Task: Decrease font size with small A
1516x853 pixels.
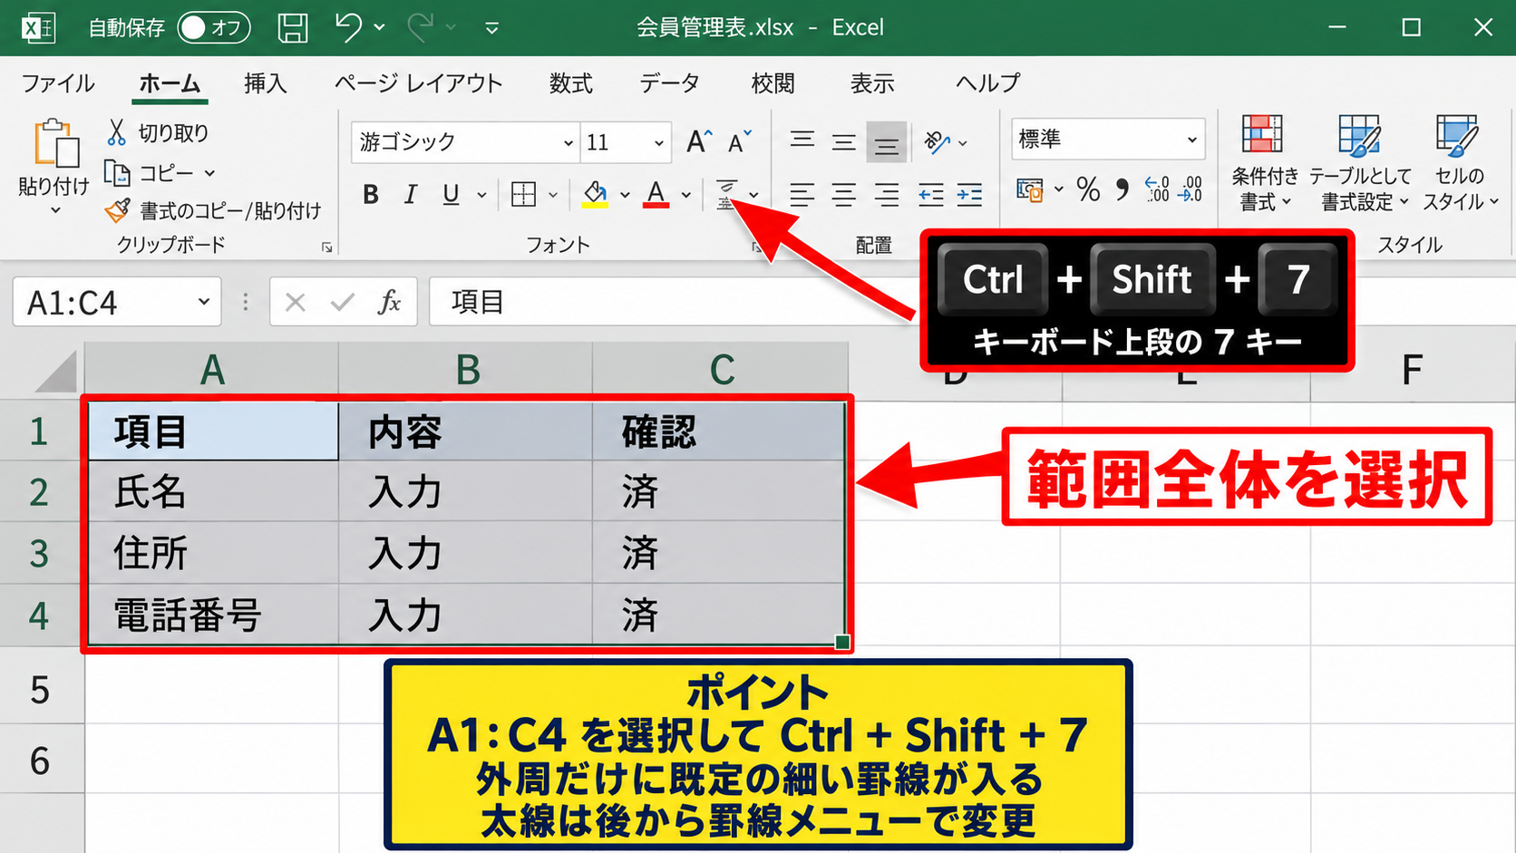Action: point(740,141)
